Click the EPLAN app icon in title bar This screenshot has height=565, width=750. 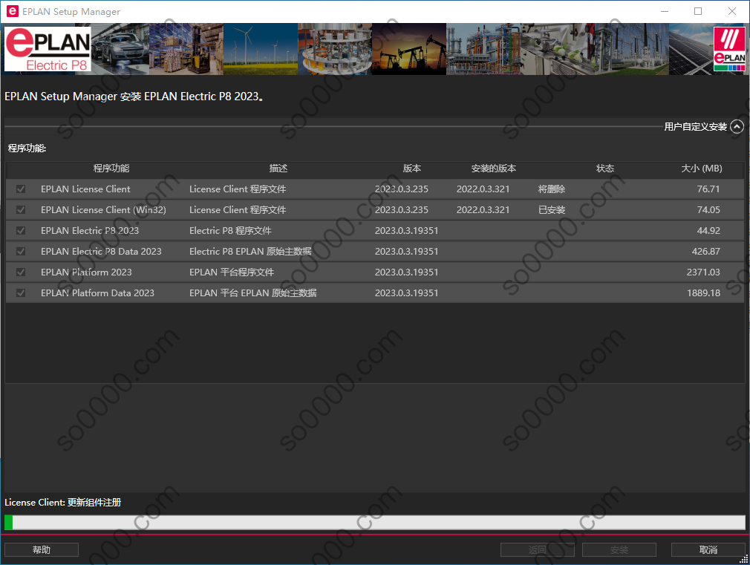tap(13, 11)
